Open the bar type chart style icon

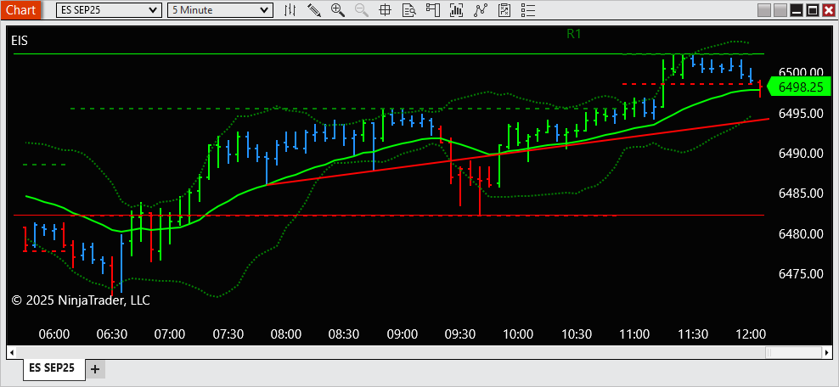click(x=290, y=9)
